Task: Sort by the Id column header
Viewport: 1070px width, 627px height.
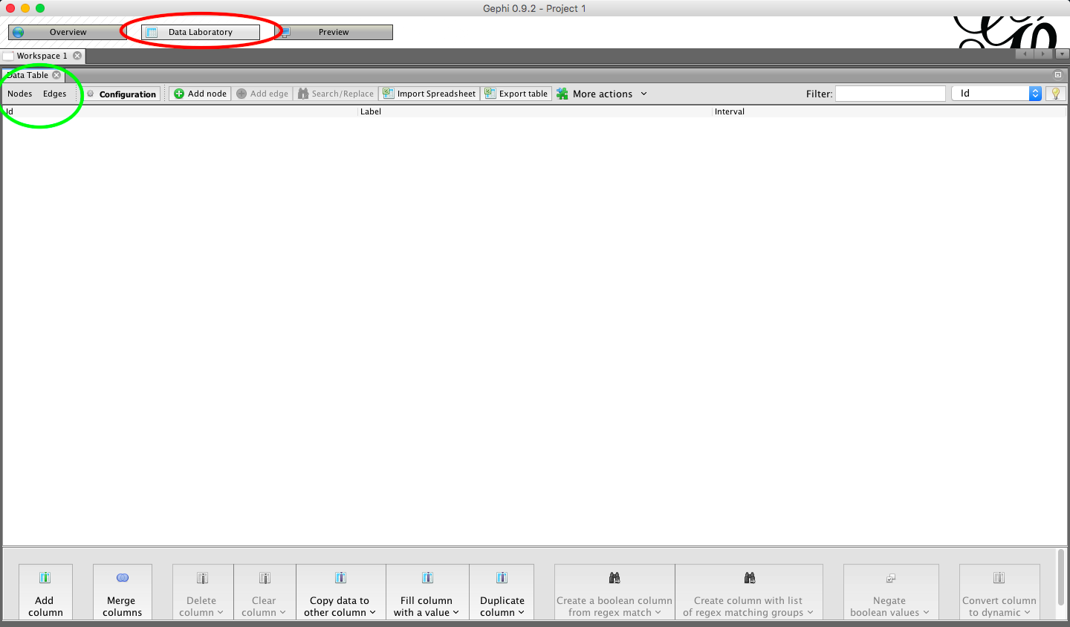Action: point(181,111)
